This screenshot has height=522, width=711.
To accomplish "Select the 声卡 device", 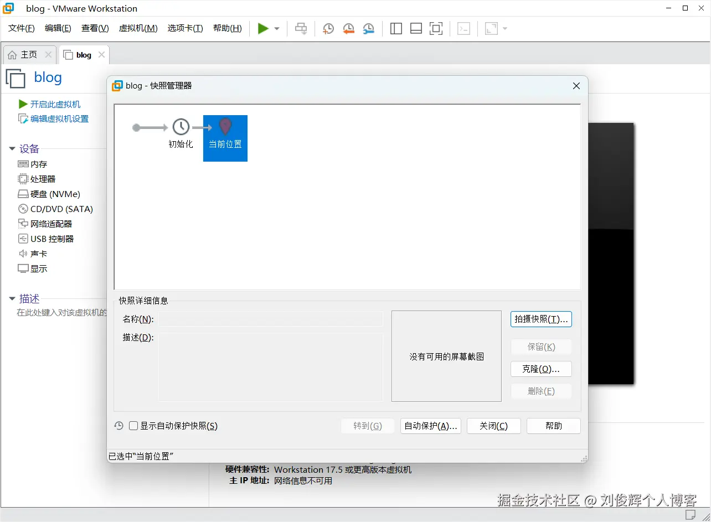I will click(x=32, y=254).
